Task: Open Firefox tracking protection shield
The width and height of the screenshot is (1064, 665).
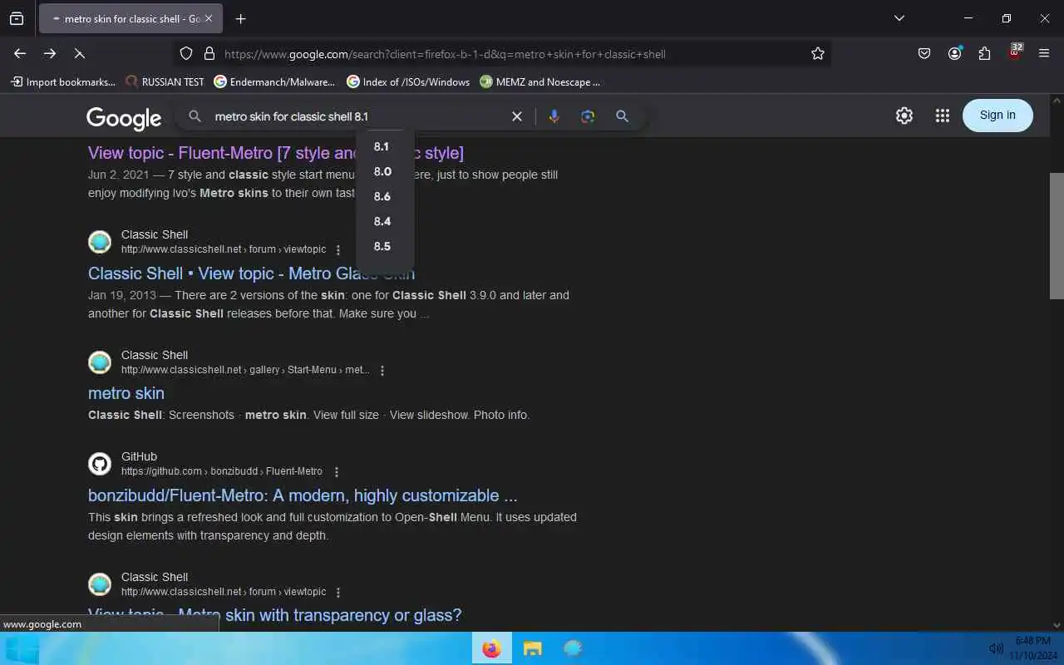Action: [x=186, y=53]
